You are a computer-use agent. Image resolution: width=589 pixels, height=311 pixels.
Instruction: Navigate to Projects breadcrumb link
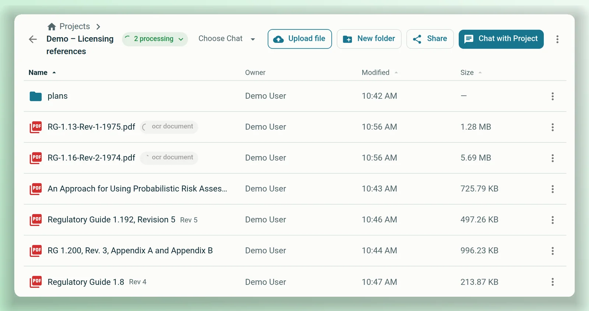click(75, 26)
